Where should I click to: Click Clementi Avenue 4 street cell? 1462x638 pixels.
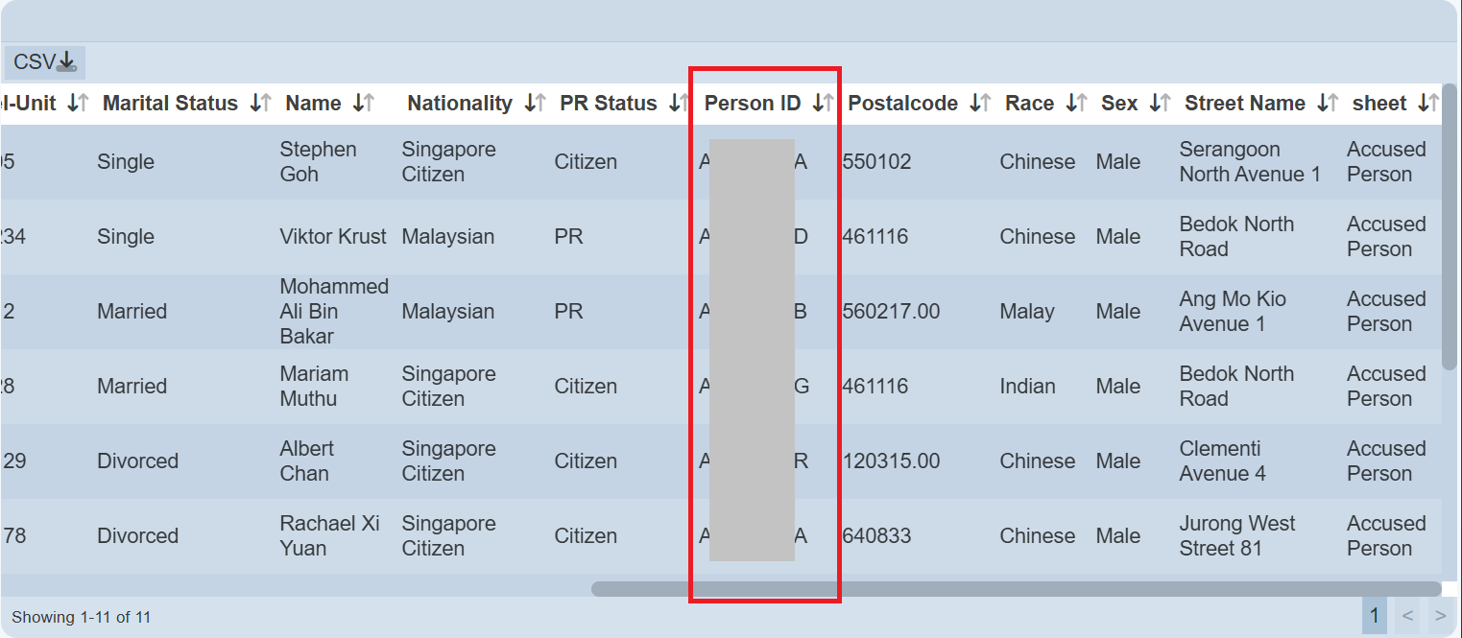1222,461
